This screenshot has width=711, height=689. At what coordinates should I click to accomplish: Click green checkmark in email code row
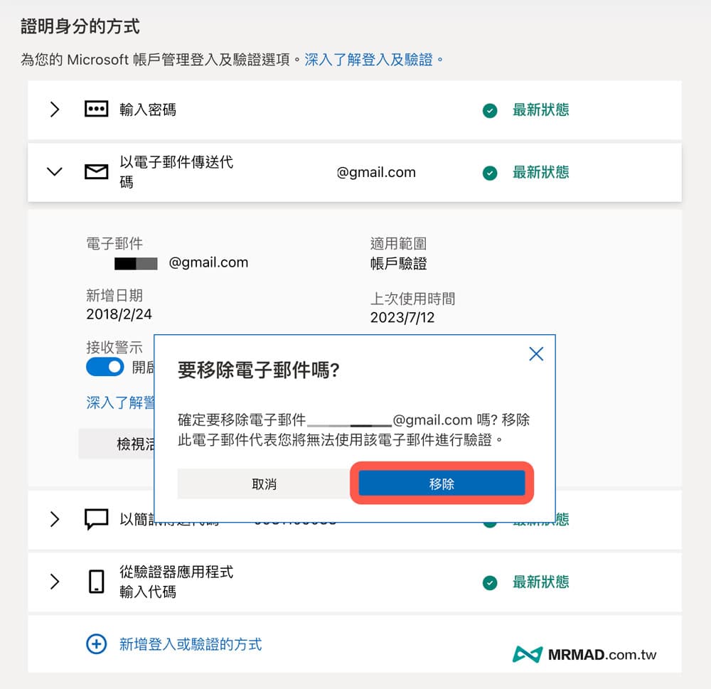[x=490, y=173]
